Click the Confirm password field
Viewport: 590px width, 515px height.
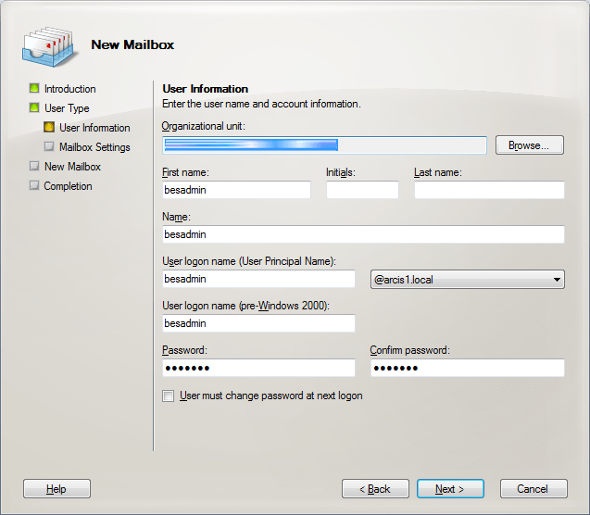tap(467, 369)
